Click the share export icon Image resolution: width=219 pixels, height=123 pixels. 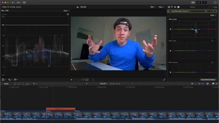pyautogui.click(x=215, y=2)
